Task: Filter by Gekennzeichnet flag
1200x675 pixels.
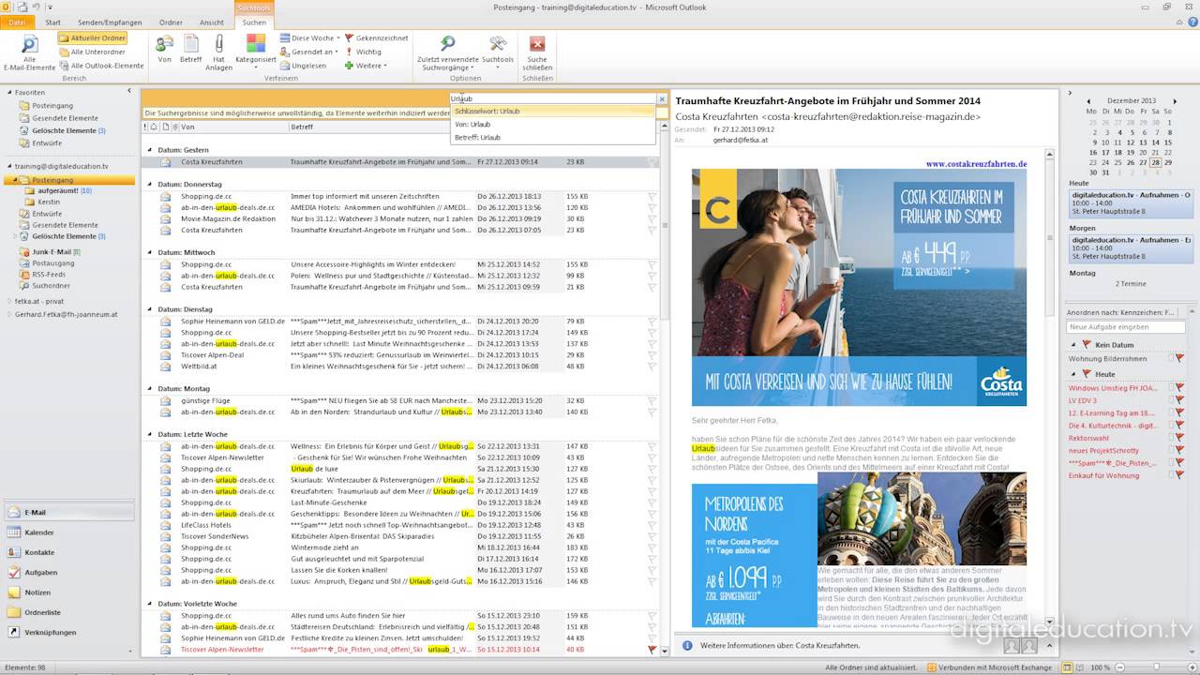Action: tap(376, 38)
